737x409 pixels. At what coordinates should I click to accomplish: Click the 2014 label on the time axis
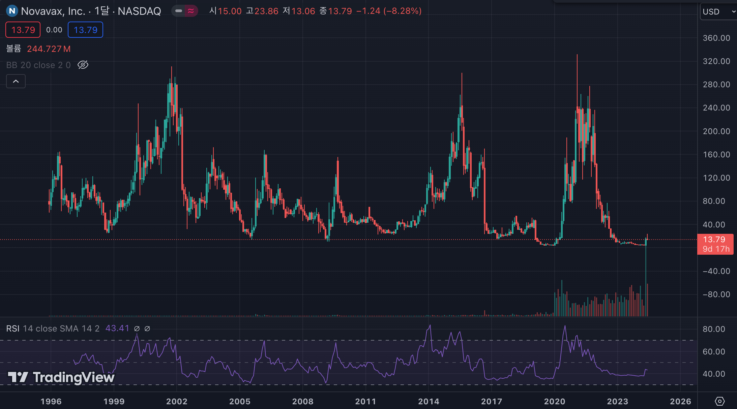click(429, 401)
